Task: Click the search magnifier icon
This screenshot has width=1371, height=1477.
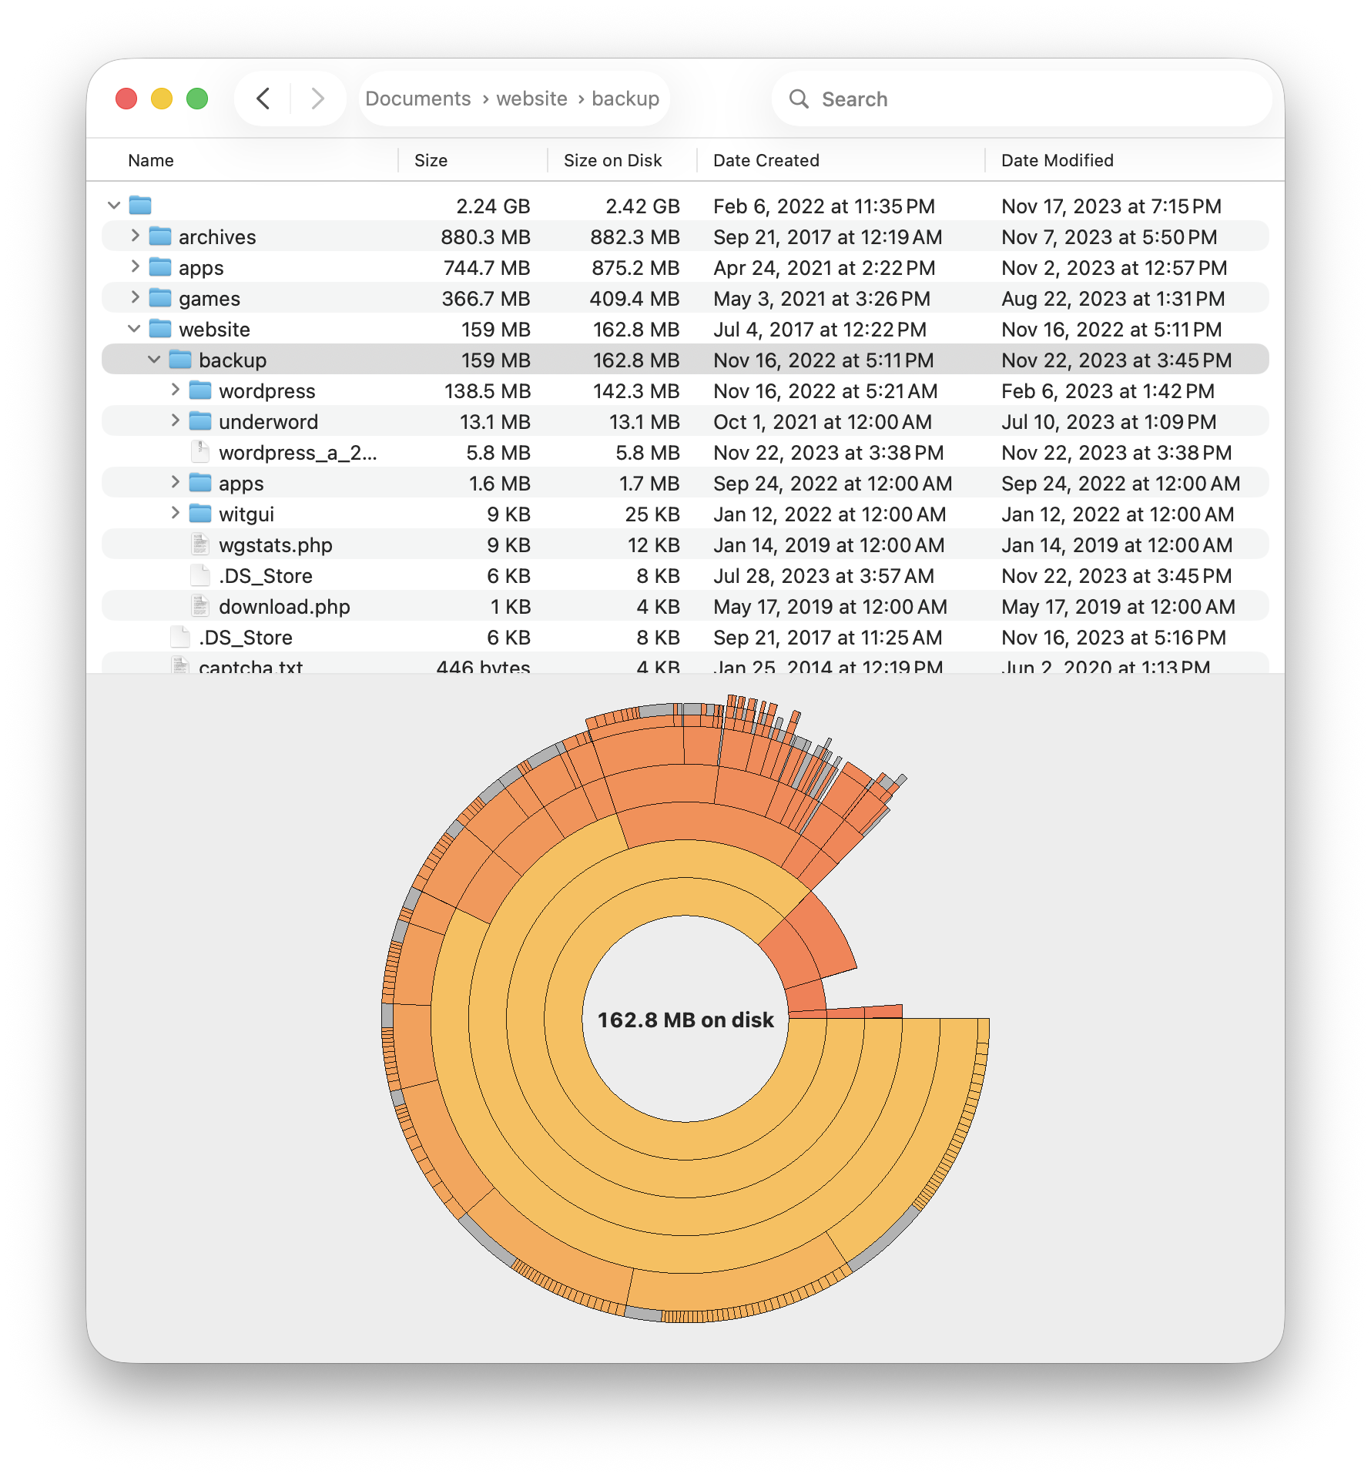Action: tap(799, 99)
